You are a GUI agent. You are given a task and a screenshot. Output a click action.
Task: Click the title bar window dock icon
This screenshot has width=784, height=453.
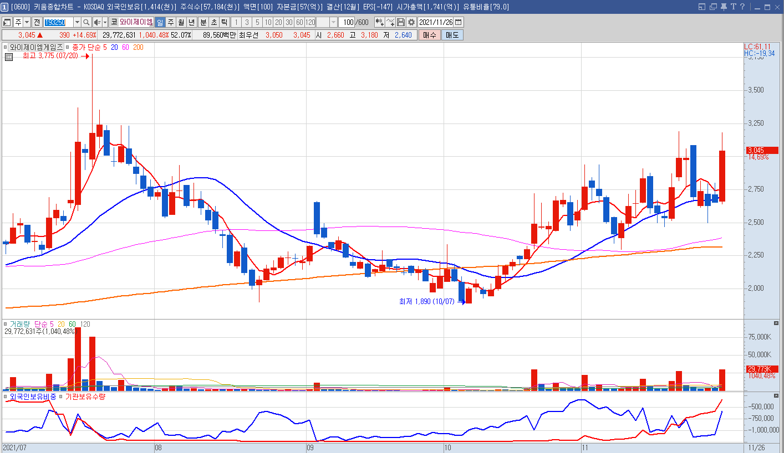pos(701,7)
